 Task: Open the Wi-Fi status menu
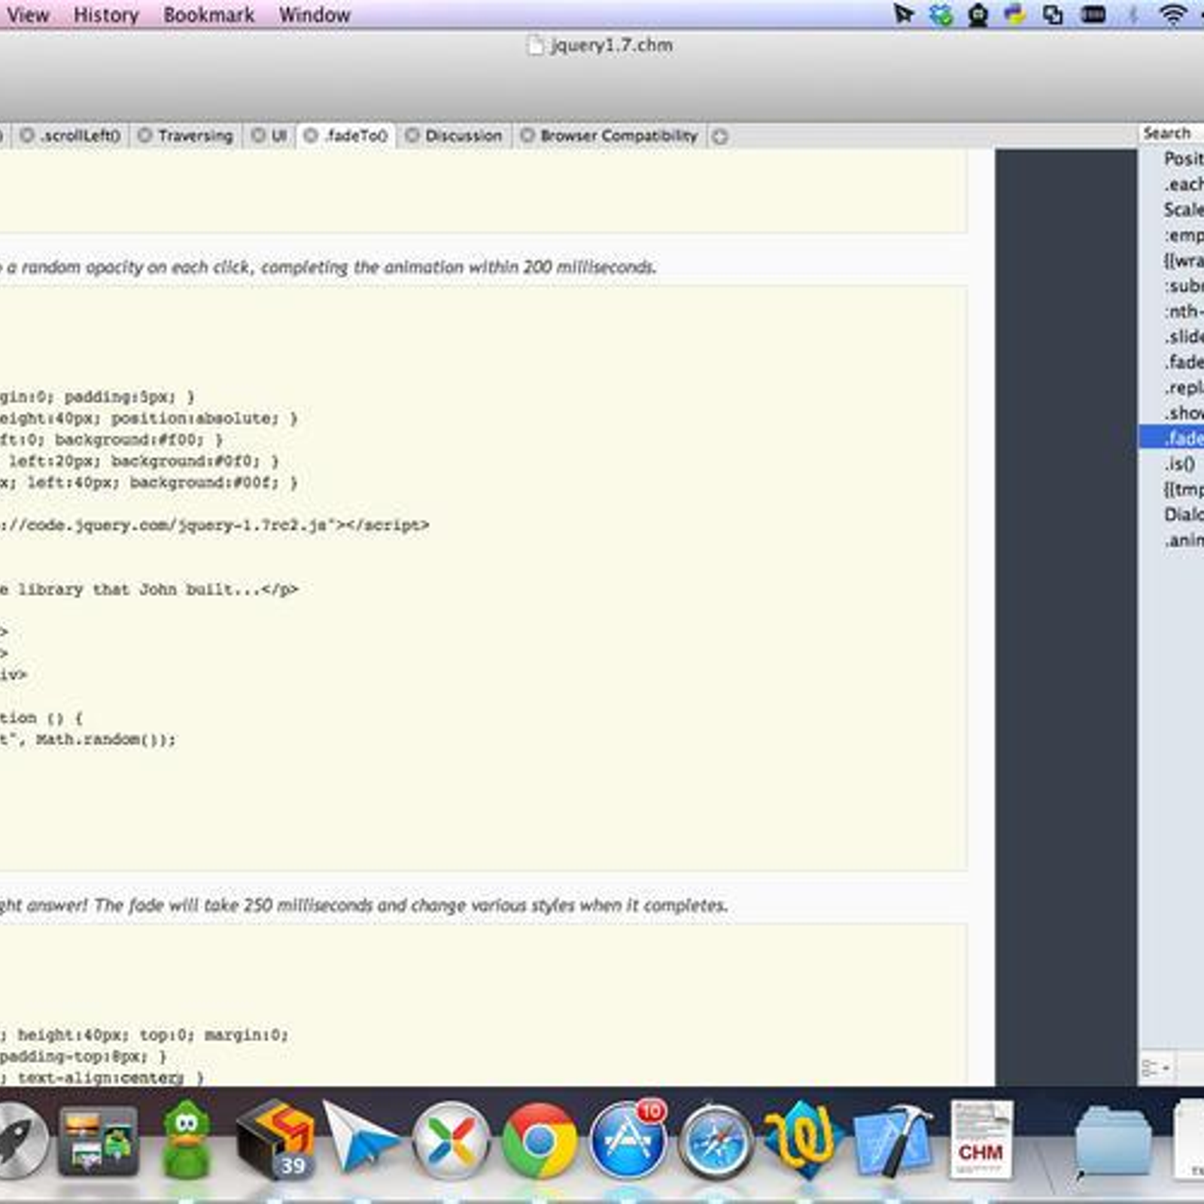1172,14
